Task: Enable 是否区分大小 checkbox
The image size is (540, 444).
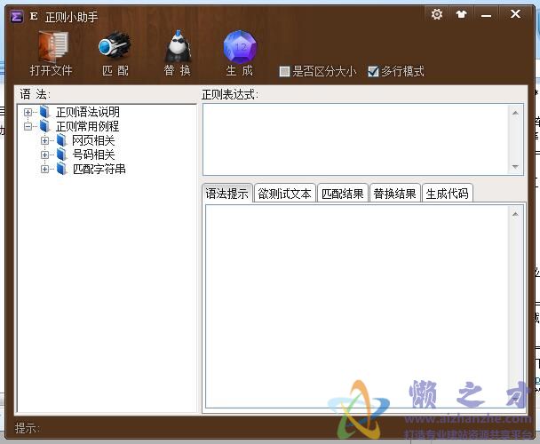Action: click(284, 71)
